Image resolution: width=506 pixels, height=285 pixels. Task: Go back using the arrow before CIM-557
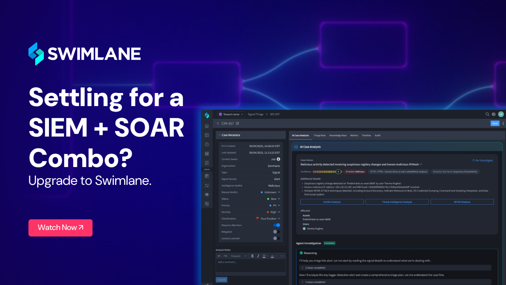218,123
